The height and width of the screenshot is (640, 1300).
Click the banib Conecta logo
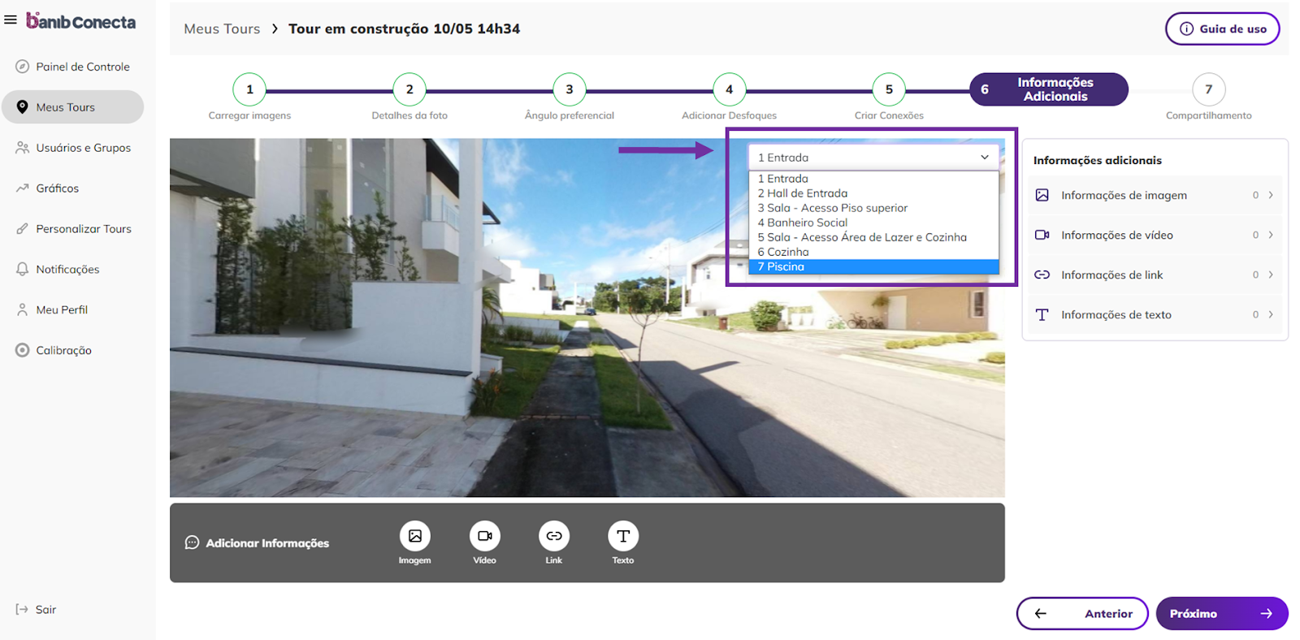click(81, 21)
